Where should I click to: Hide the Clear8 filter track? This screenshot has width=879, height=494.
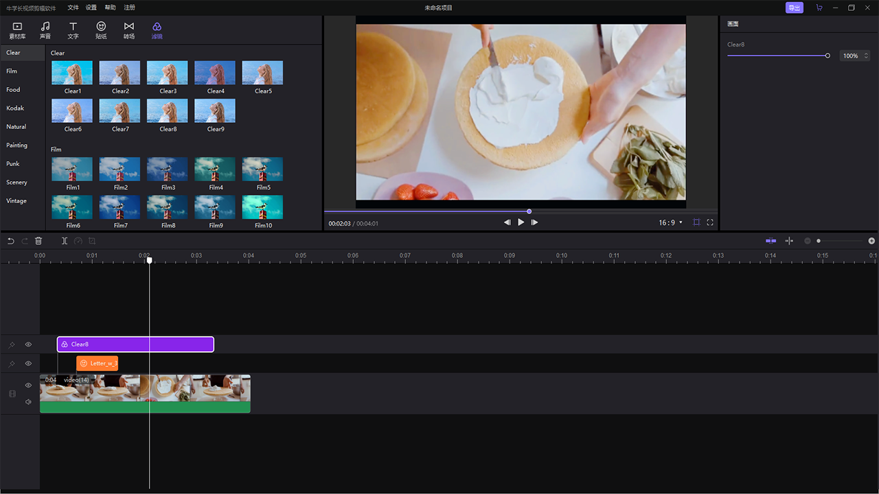tap(28, 344)
